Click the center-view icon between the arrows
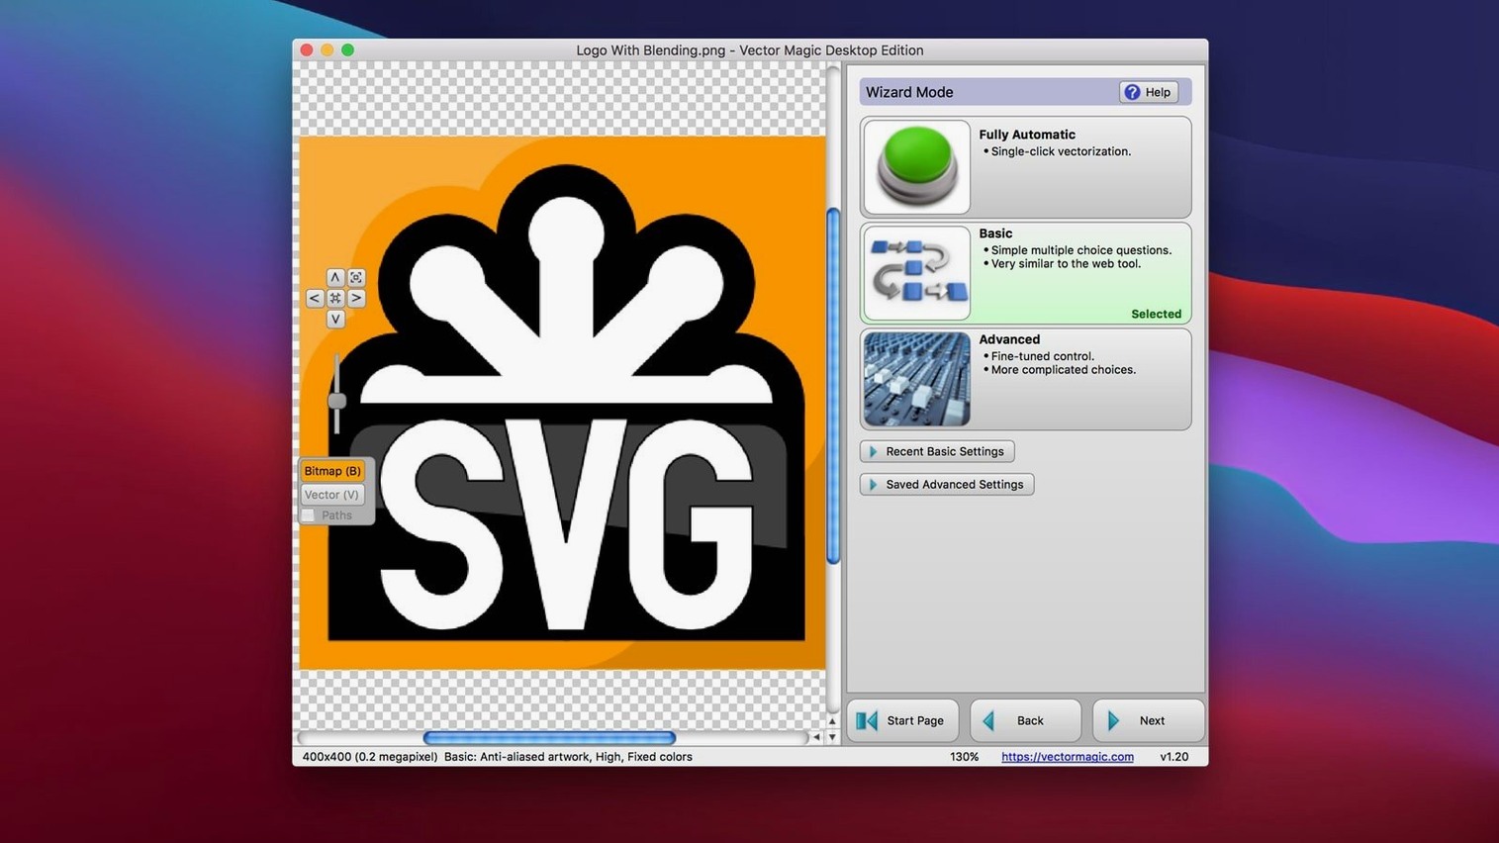The image size is (1499, 843). (335, 298)
